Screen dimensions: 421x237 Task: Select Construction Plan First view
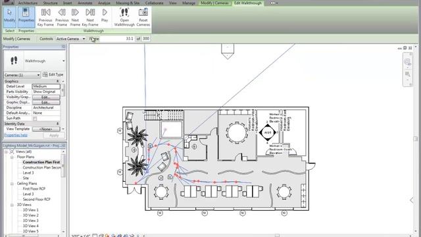pos(41,162)
